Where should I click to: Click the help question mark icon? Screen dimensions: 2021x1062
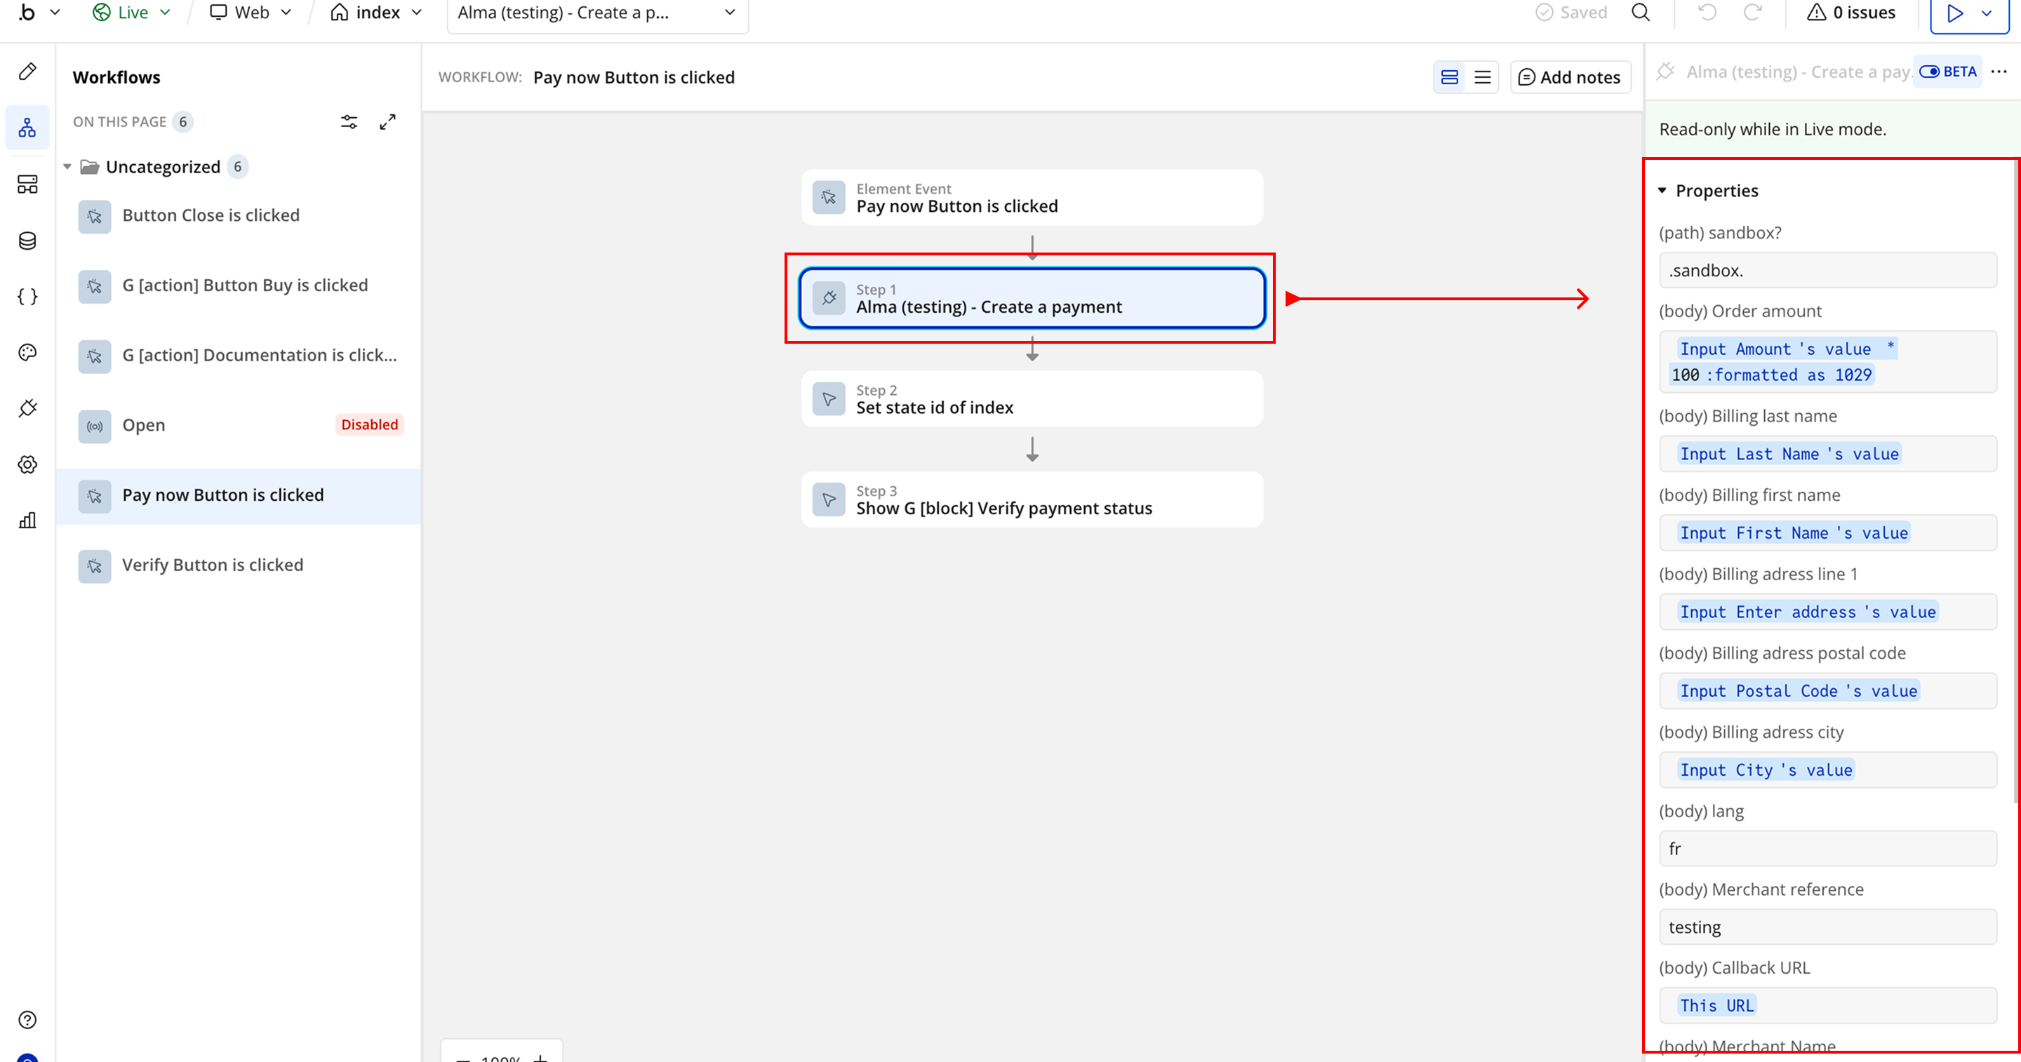coord(27,1020)
